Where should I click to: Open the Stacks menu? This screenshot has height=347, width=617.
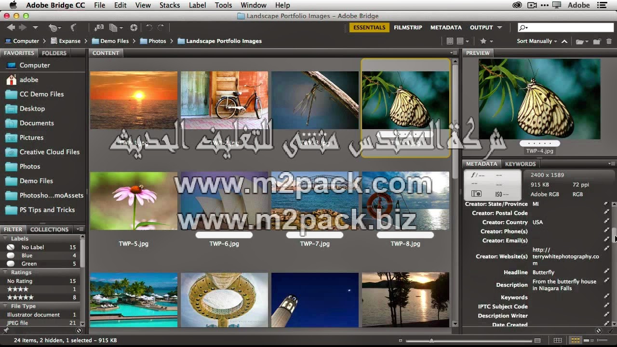pos(169,5)
